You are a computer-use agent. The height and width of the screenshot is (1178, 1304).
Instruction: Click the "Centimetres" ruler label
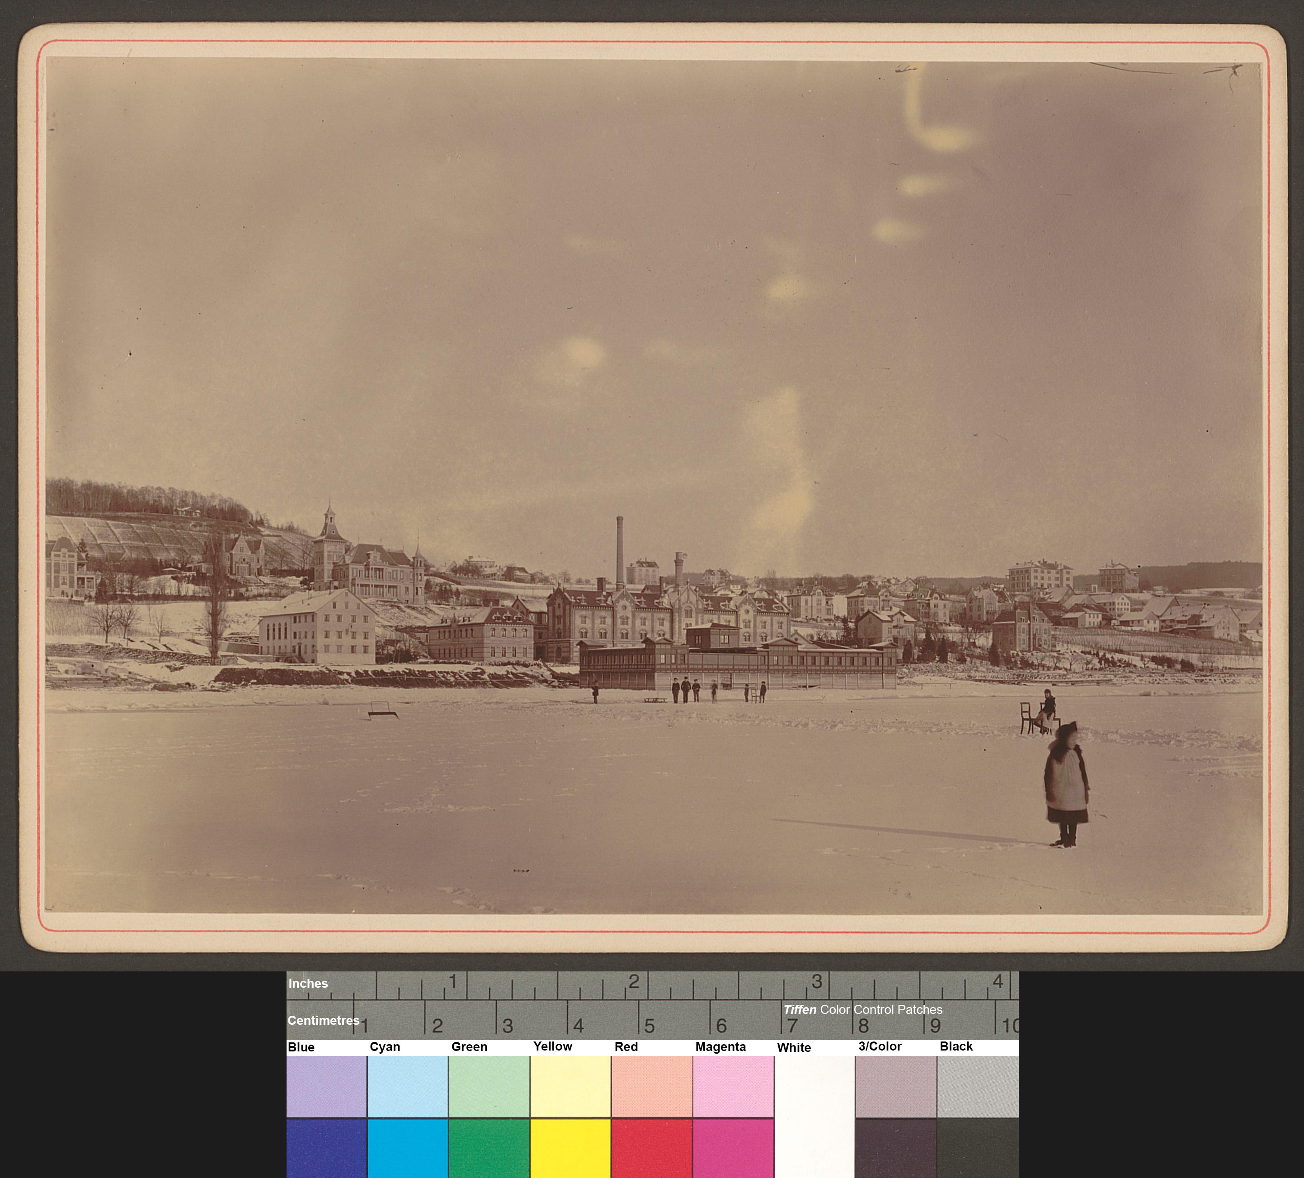coord(324,1020)
